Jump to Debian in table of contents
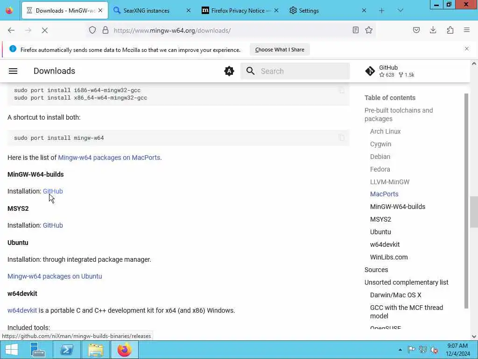 click(380, 157)
